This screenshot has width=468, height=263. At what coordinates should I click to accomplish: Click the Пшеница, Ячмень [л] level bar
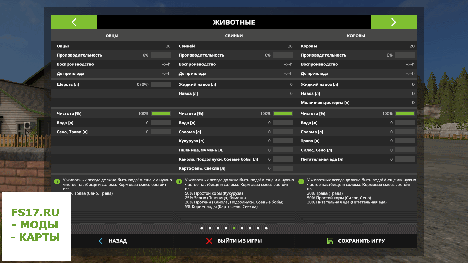283,150
